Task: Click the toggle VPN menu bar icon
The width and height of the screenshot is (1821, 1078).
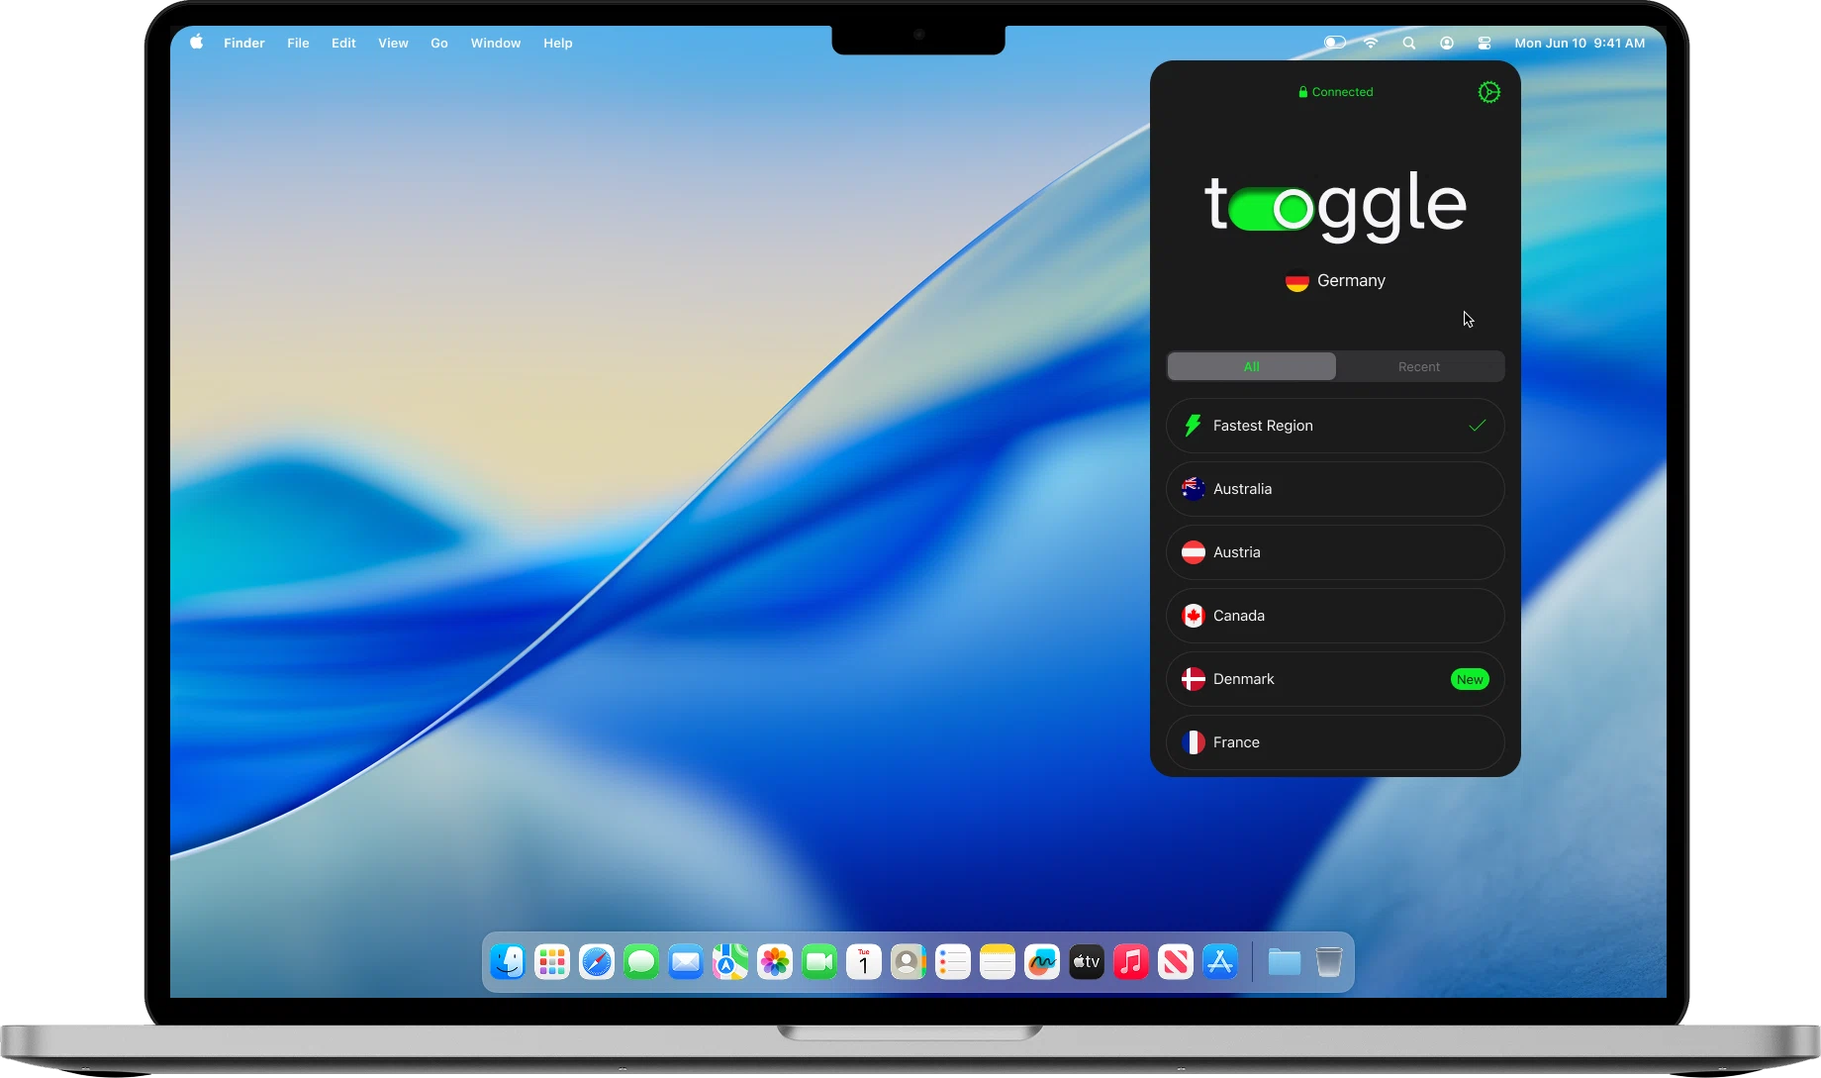Action: [x=1335, y=43]
